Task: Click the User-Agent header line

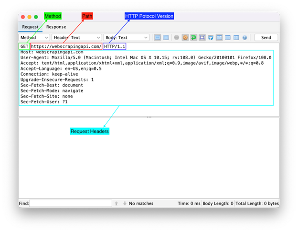Action: 146,58
